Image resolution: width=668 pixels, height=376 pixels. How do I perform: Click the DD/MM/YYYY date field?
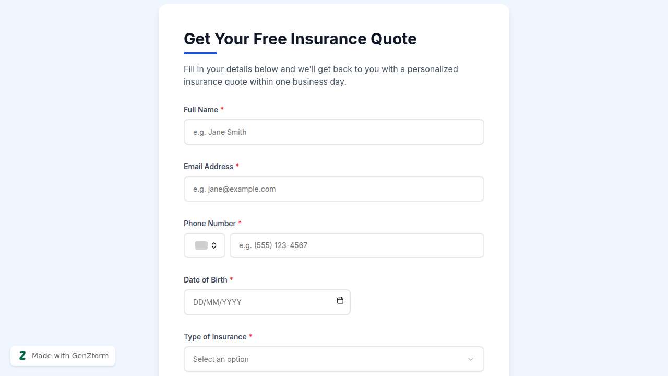261,302
